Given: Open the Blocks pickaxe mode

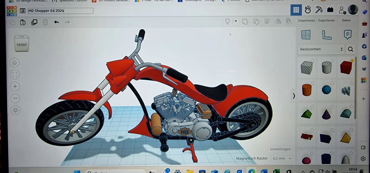Looking at the screenshot, I should [x=319, y=10].
